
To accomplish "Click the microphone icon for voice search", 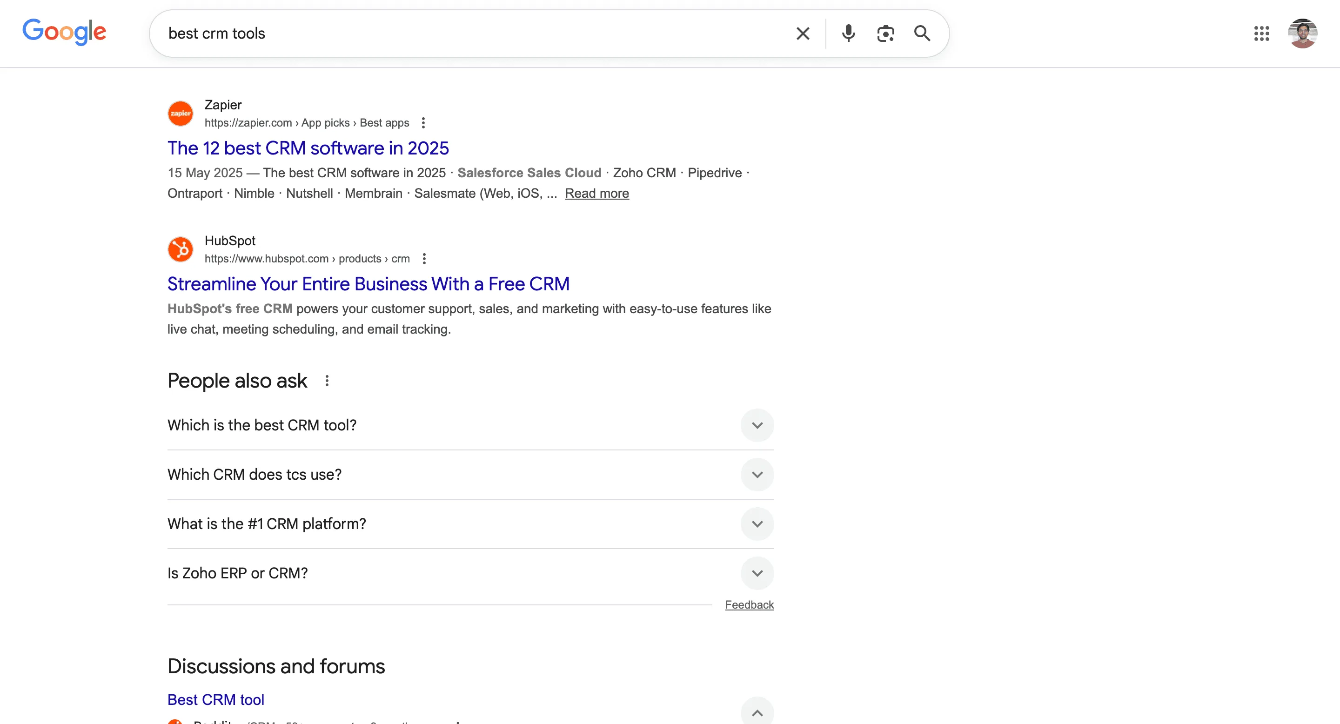I will (848, 34).
